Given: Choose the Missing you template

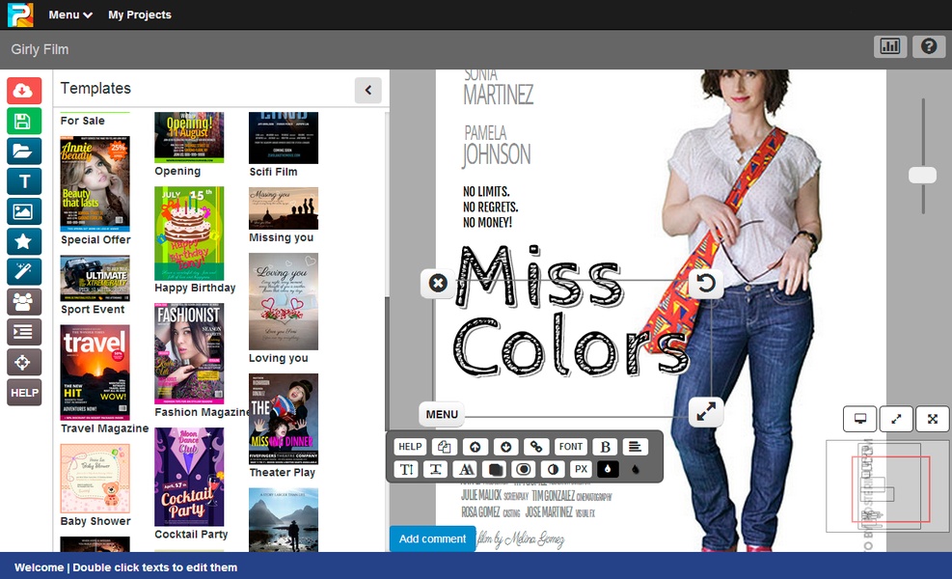Looking at the screenshot, I should click(284, 208).
